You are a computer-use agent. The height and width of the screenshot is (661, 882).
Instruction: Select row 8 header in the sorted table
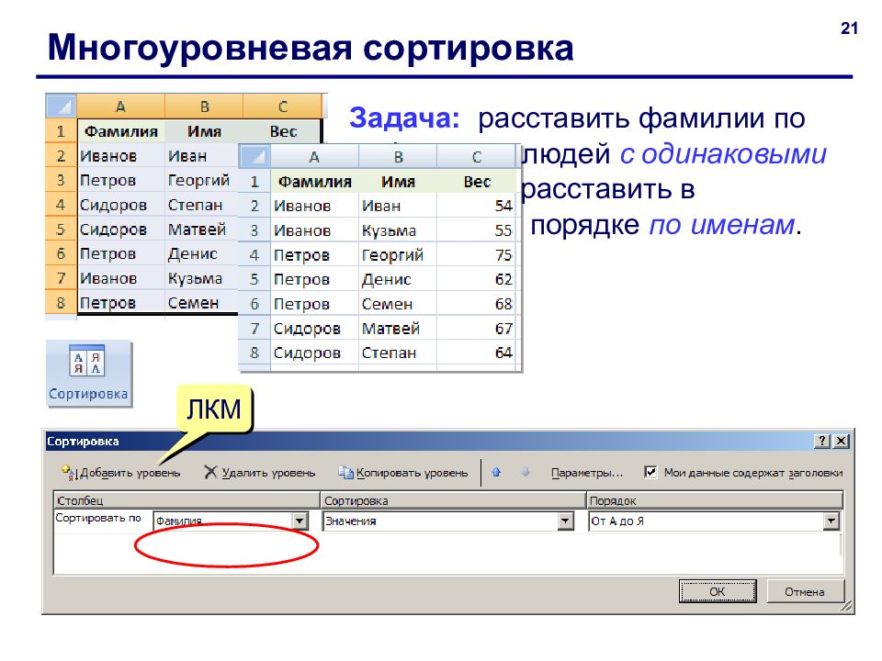pyautogui.click(x=254, y=353)
